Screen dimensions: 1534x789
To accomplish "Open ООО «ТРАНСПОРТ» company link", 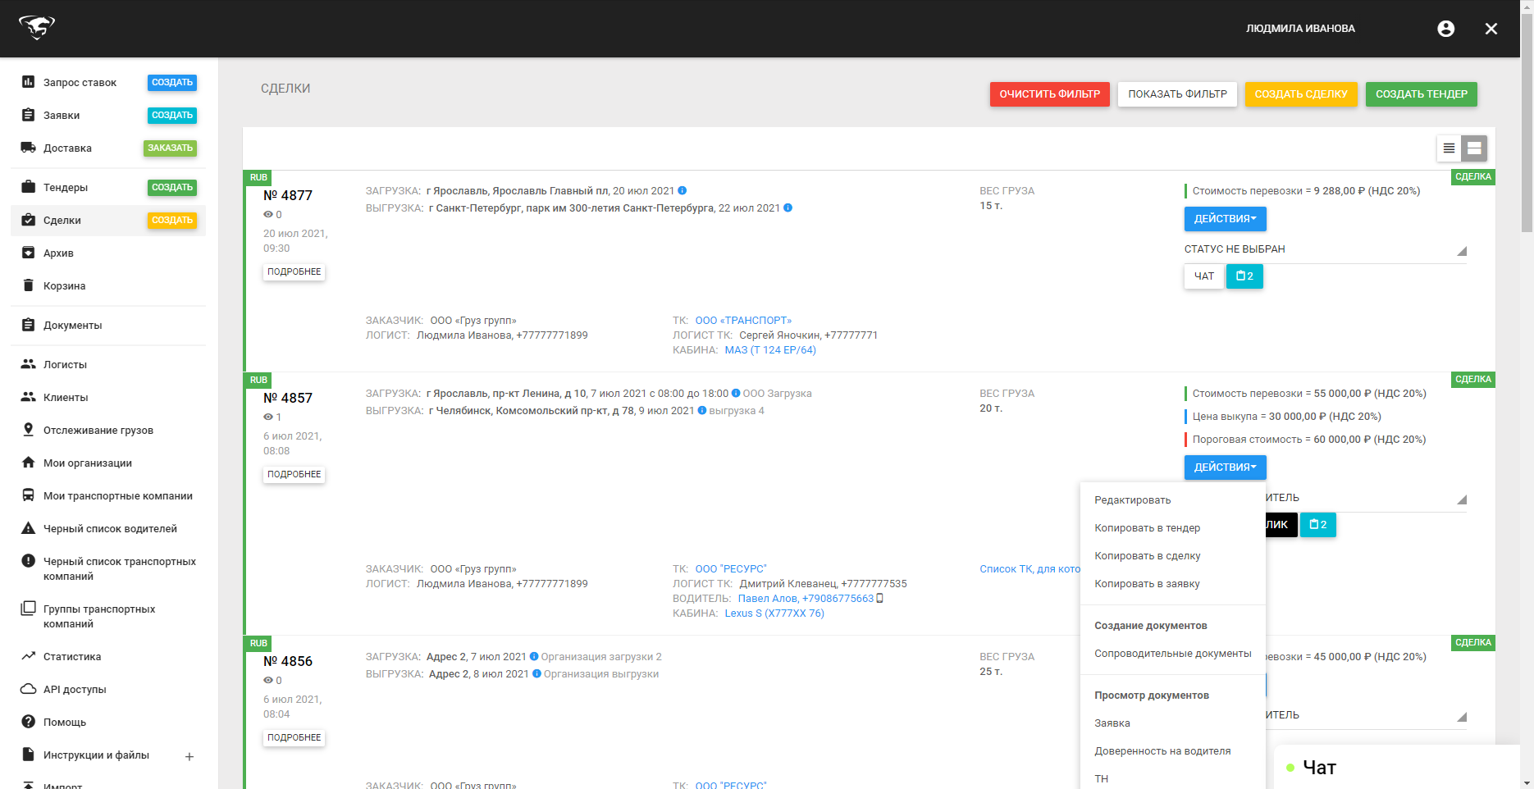I will coord(743,321).
